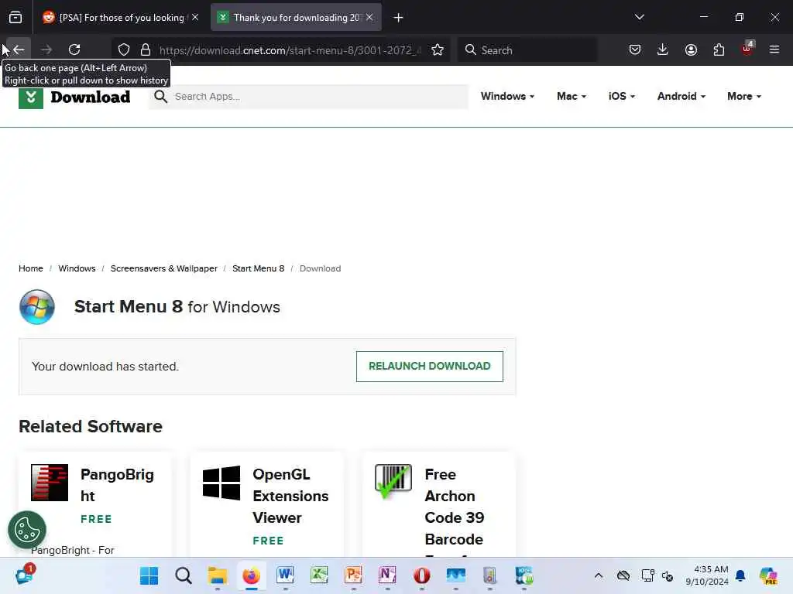The height and width of the screenshot is (594, 793).
Task: Open tracking protection shield icon
Action: 124,49
